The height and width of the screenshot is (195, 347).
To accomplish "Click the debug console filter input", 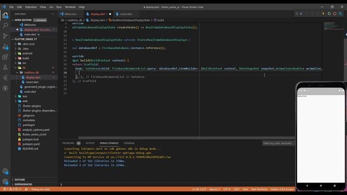I will [x=278, y=143].
